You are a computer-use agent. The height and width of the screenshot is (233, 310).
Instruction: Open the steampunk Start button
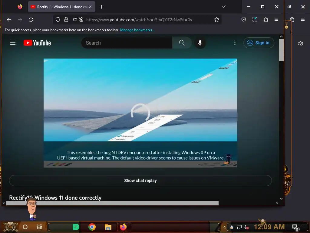click(11, 227)
